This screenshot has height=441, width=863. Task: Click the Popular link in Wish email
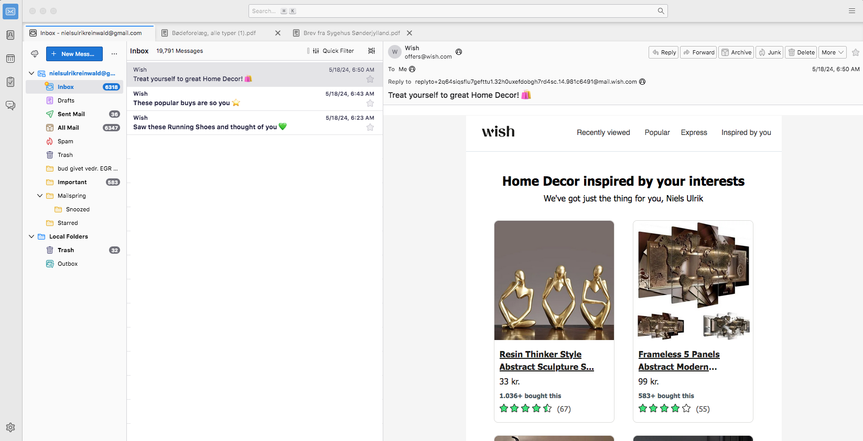click(657, 132)
